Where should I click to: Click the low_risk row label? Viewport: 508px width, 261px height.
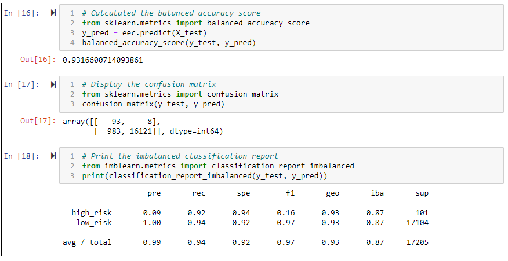point(94,222)
